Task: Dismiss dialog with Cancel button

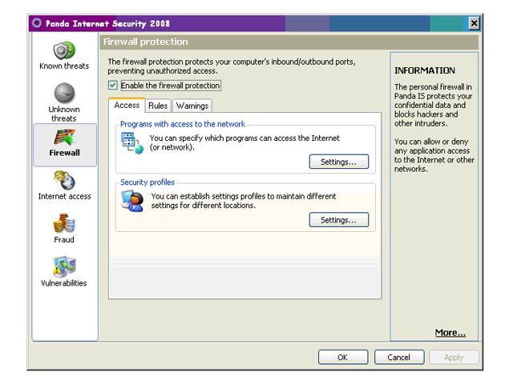Action: coord(399,358)
